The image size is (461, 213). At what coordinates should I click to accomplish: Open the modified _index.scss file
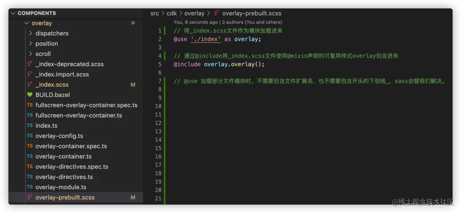pyautogui.click(x=52, y=85)
